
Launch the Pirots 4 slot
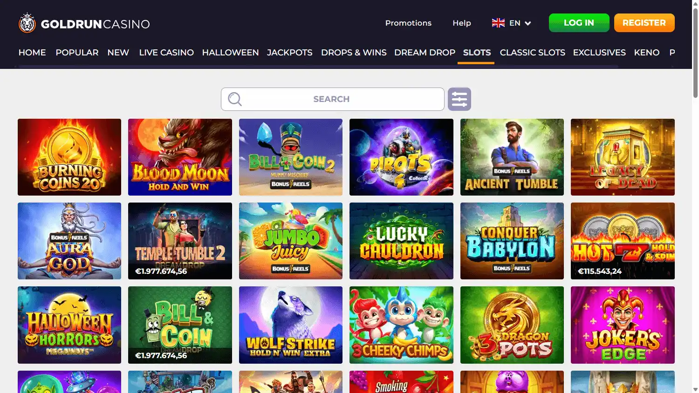click(x=401, y=157)
